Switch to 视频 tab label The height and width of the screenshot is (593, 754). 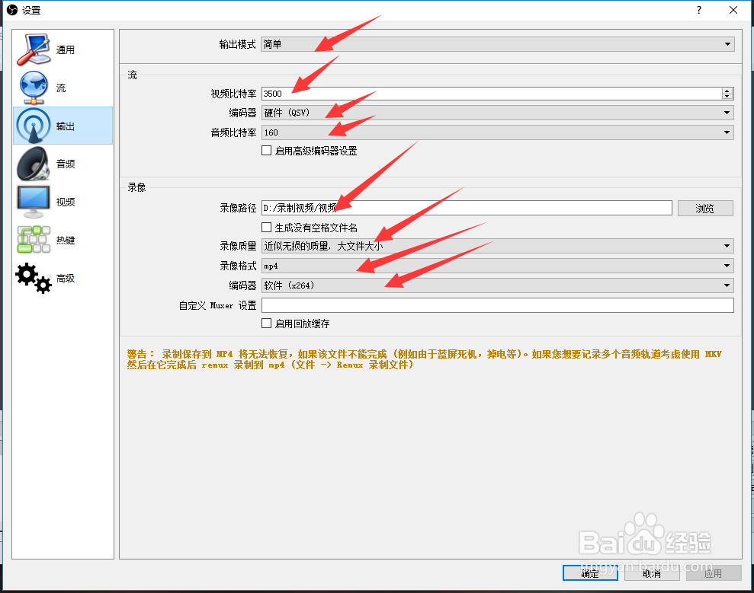pos(66,202)
